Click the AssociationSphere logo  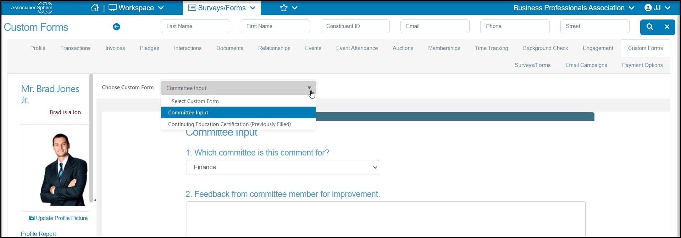pyautogui.click(x=32, y=7)
